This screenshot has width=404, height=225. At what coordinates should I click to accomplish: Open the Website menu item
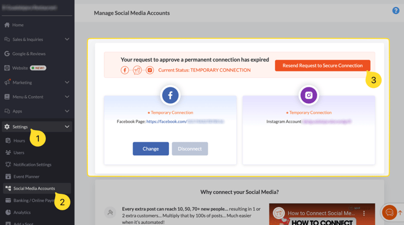[37, 68]
